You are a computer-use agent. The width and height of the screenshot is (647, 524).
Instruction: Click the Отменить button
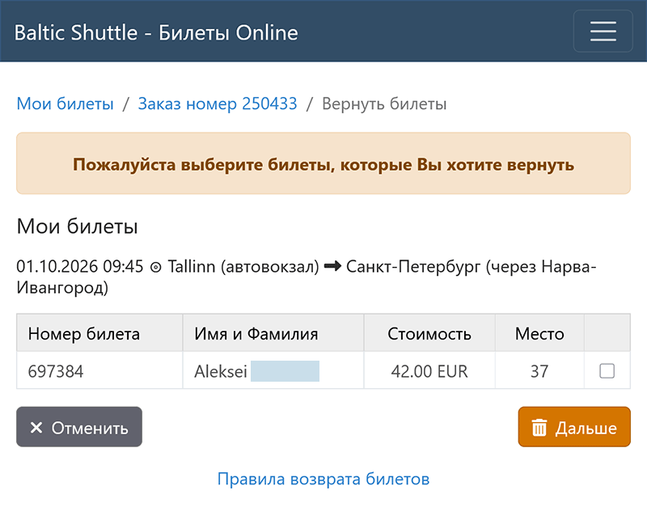(79, 427)
